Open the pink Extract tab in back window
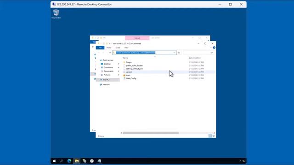 pyautogui.click(x=137, y=38)
